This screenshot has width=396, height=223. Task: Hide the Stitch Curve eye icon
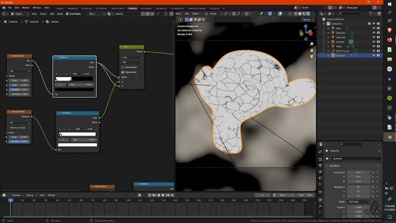[x=374, y=51]
